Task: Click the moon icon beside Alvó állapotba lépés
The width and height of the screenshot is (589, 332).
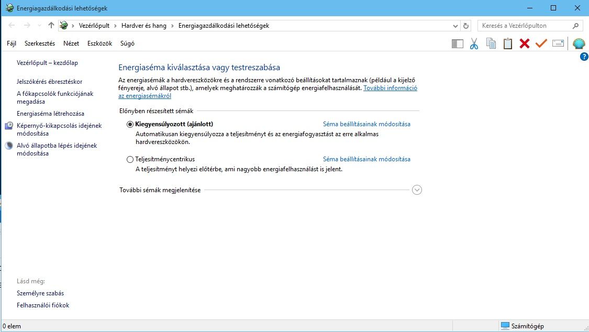Action: pyautogui.click(x=9, y=146)
